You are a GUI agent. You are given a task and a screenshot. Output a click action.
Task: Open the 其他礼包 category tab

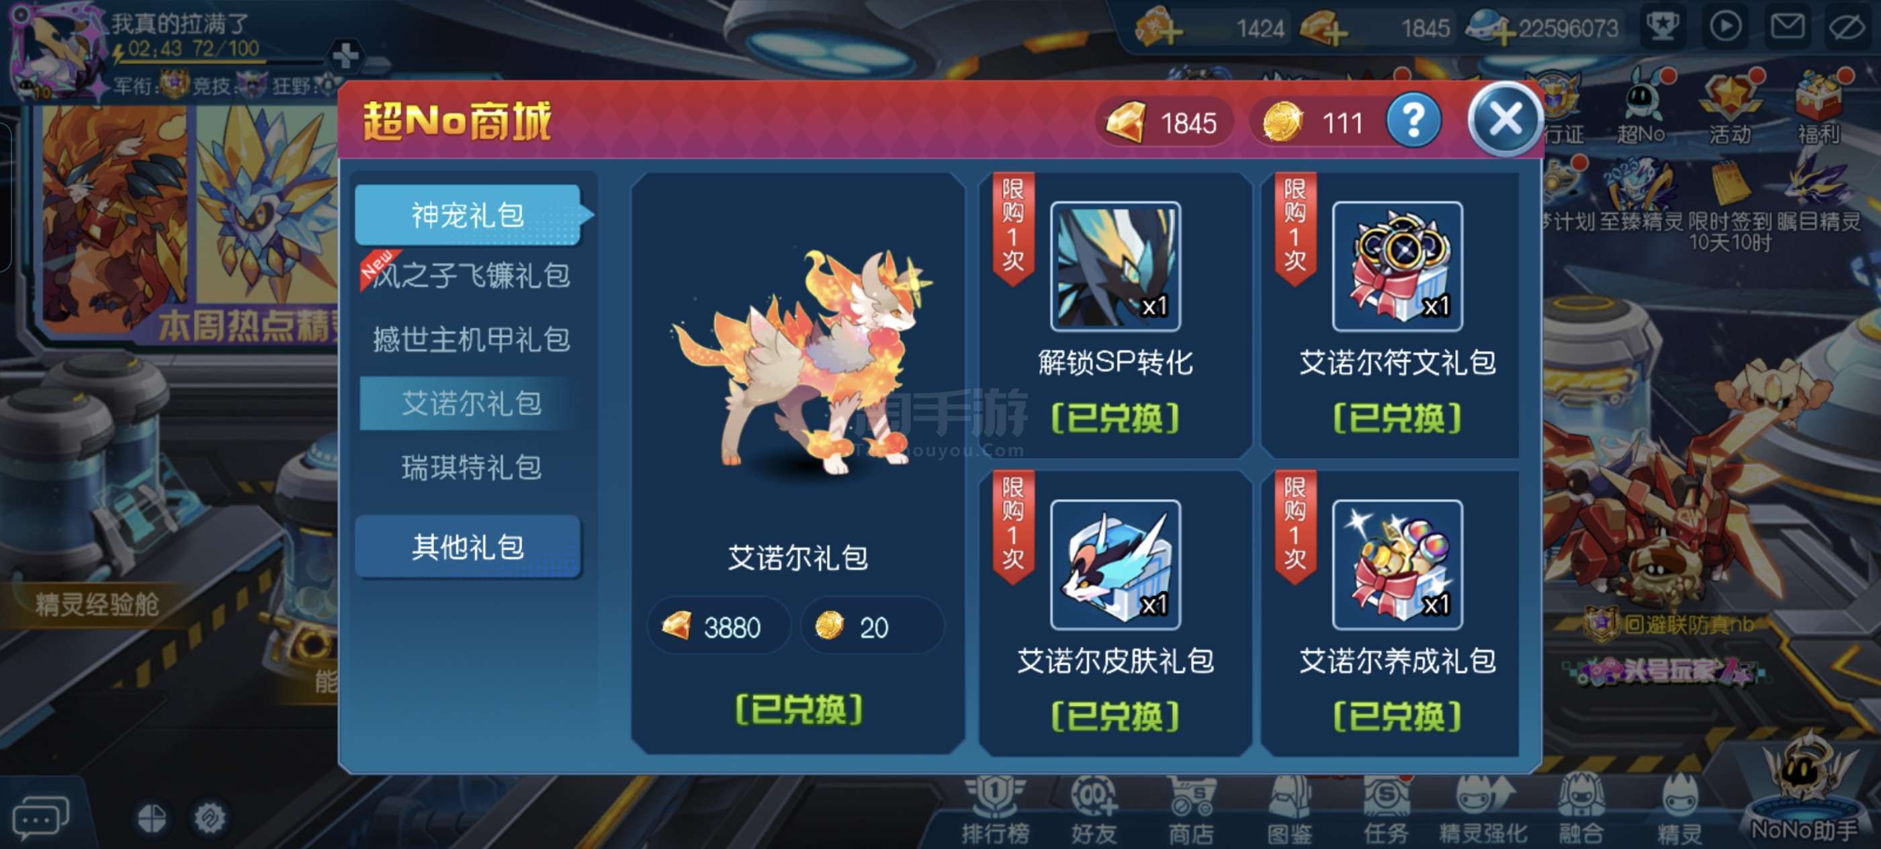(468, 547)
